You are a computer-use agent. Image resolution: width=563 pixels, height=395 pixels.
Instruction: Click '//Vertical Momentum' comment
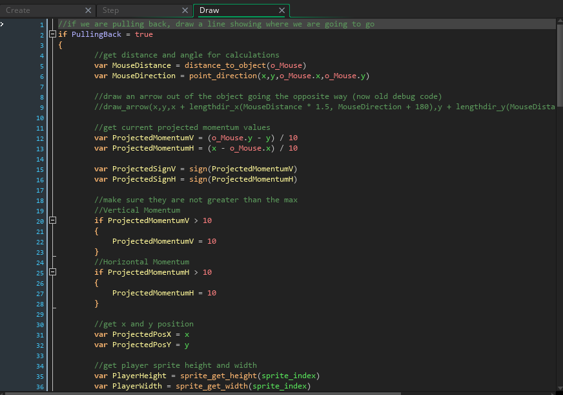point(137,210)
